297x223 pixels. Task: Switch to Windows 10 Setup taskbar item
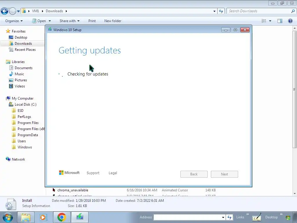[79, 217]
